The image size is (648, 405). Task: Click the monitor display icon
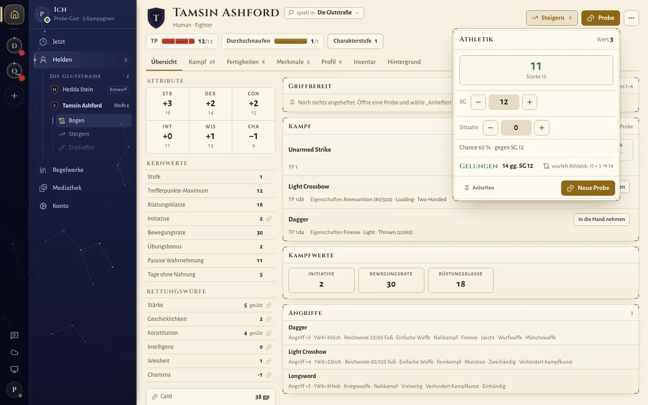click(14, 369)
